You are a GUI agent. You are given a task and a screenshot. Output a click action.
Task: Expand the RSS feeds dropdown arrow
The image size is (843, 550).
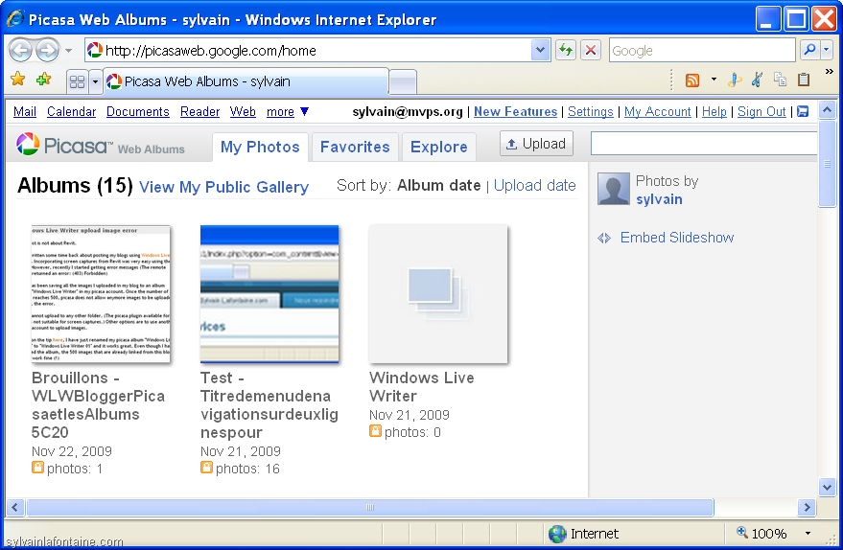tap(714, 80)
